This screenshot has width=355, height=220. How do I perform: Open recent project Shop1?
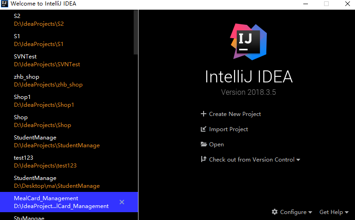pos(69,101)
